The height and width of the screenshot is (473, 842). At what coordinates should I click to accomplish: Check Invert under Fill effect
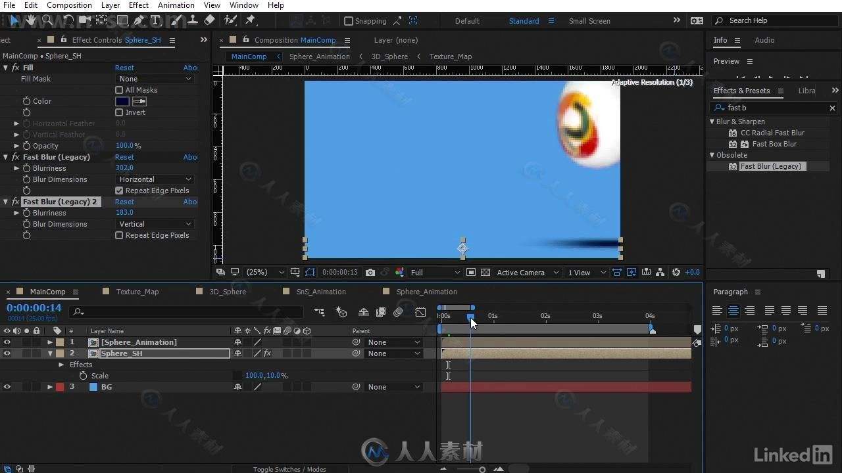click(x=119, y=112)
